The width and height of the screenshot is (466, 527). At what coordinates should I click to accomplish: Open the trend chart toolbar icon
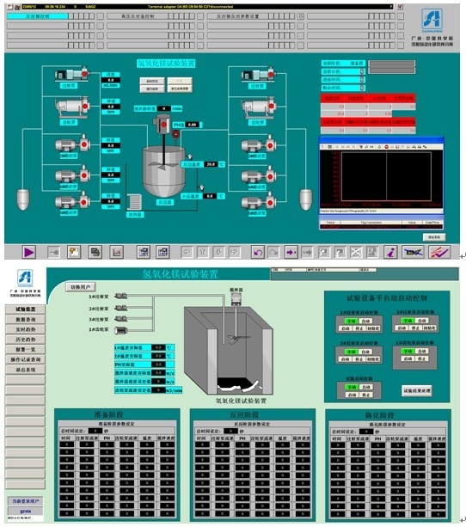point(117,252)
